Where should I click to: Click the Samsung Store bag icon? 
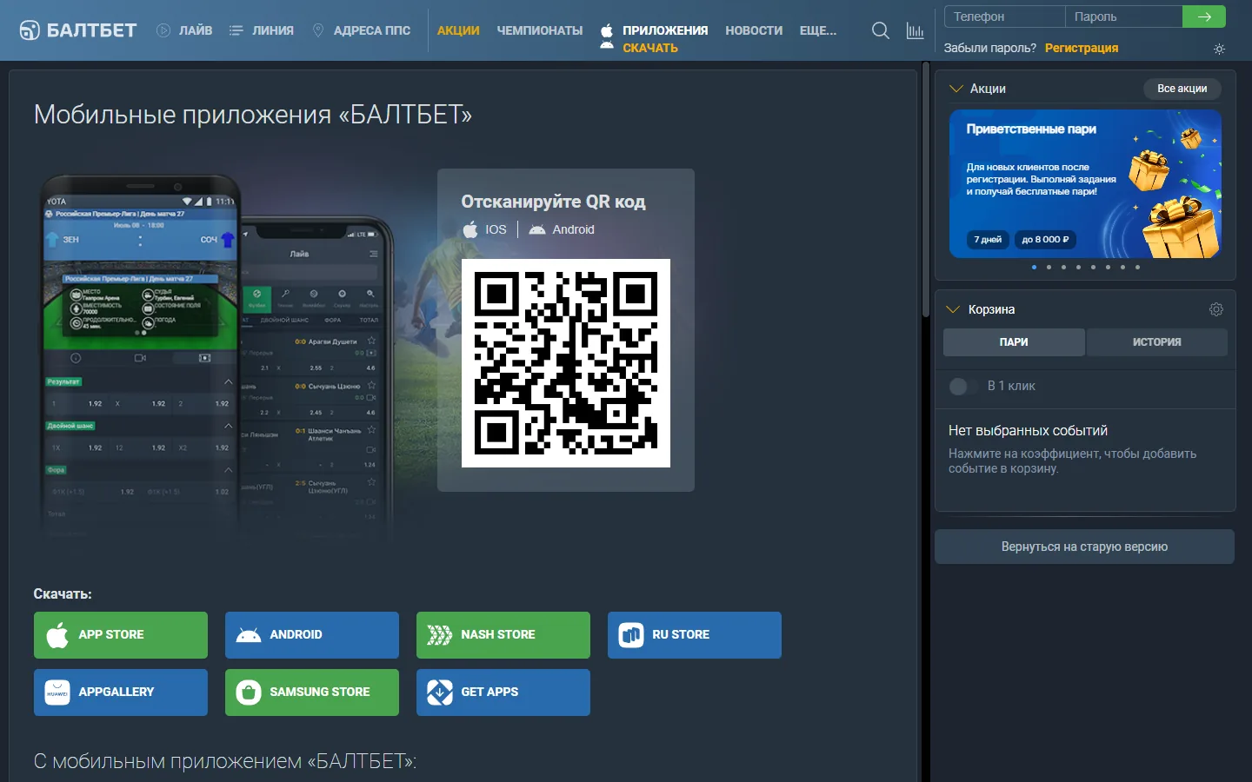tap(249, 693)
